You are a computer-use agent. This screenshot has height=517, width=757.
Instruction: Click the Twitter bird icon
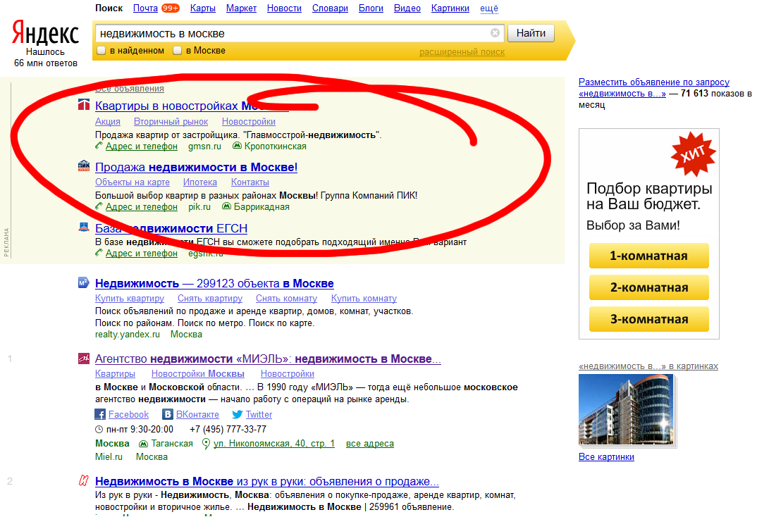238,414
